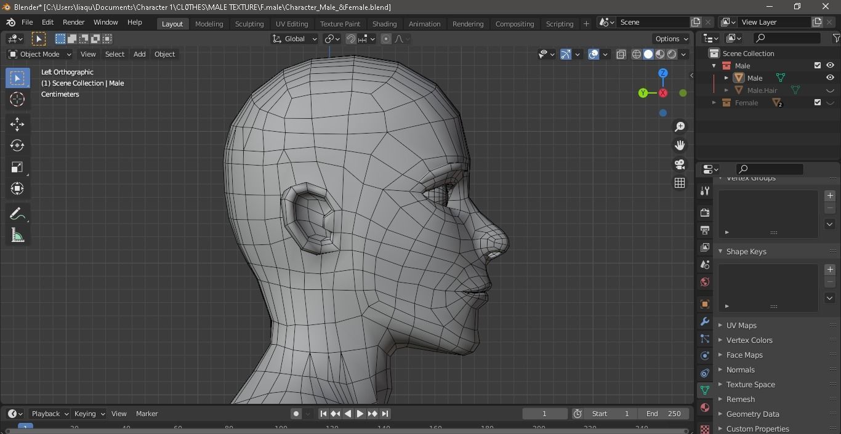841x434 pixels.
Task: Open the Particles properties tab
Action: click(705, 339)
